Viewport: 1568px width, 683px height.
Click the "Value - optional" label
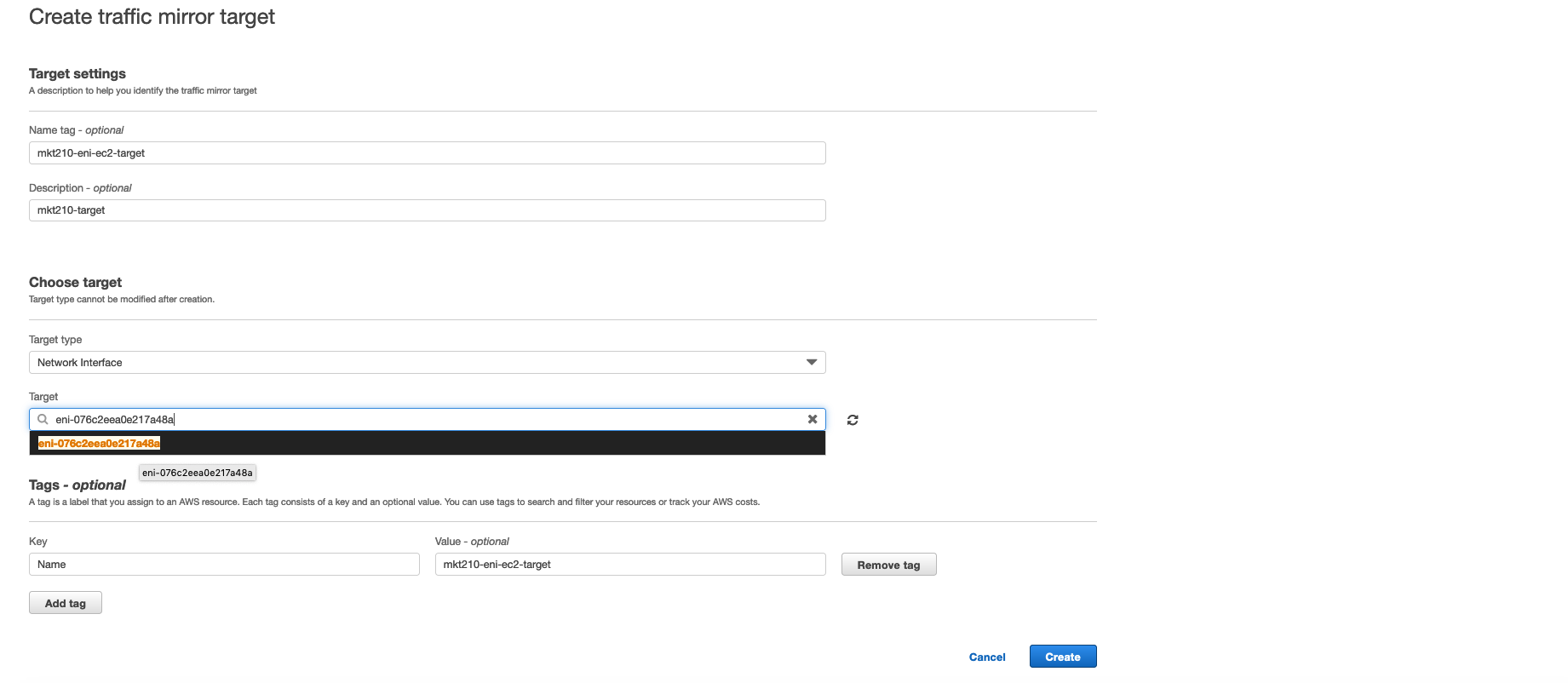472,542
